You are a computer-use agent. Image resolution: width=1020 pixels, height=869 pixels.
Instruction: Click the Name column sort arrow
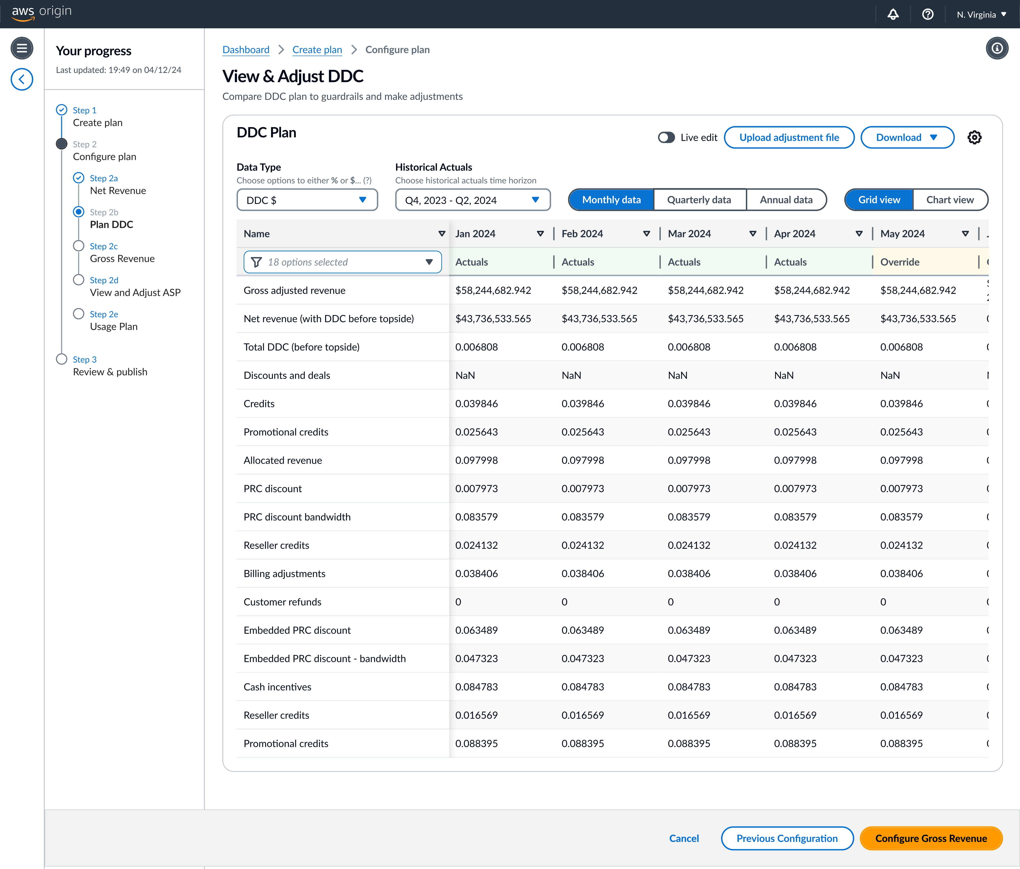pos(442,234)
